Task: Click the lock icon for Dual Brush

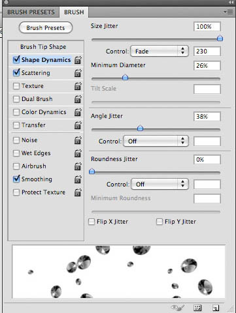Action: click(78, 99)
